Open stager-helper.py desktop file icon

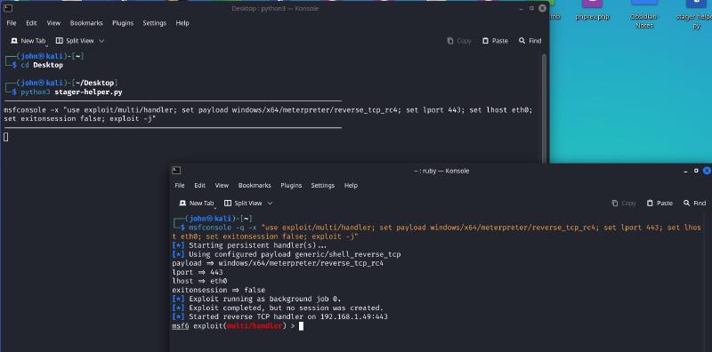click(x=694, y=13)
